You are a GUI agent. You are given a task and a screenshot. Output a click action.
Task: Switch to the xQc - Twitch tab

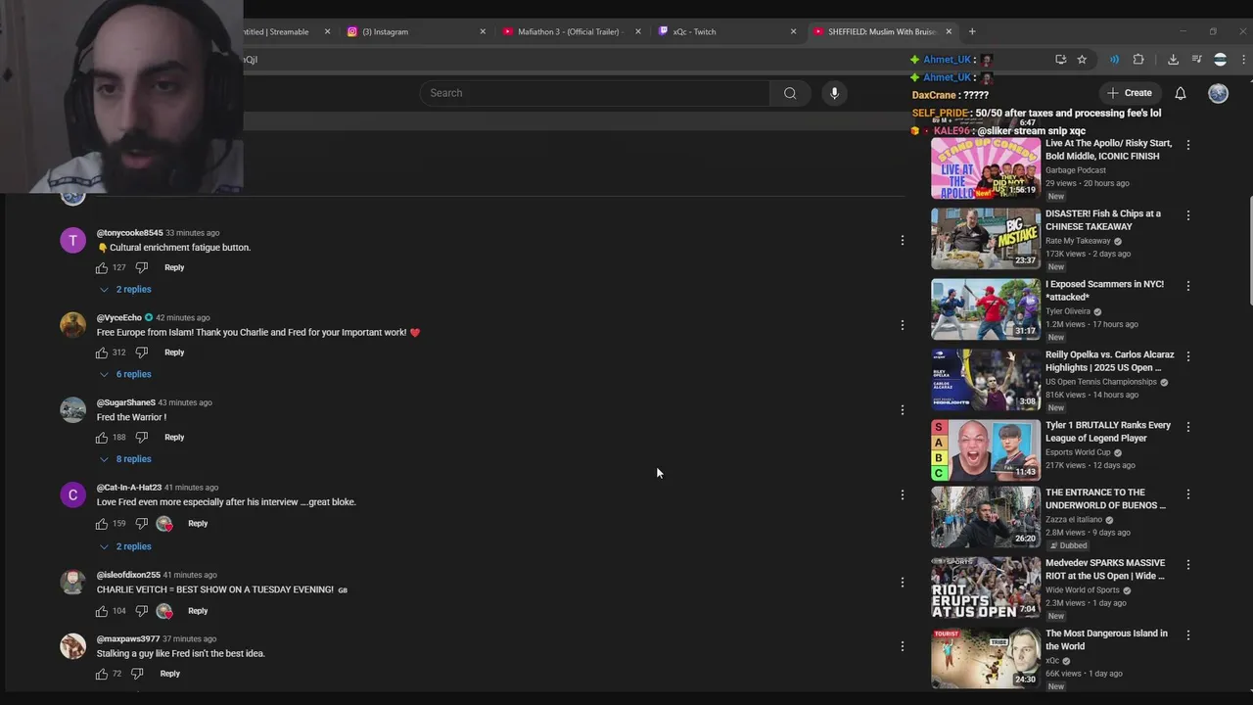pyautogui.click(x=724, y=31)
